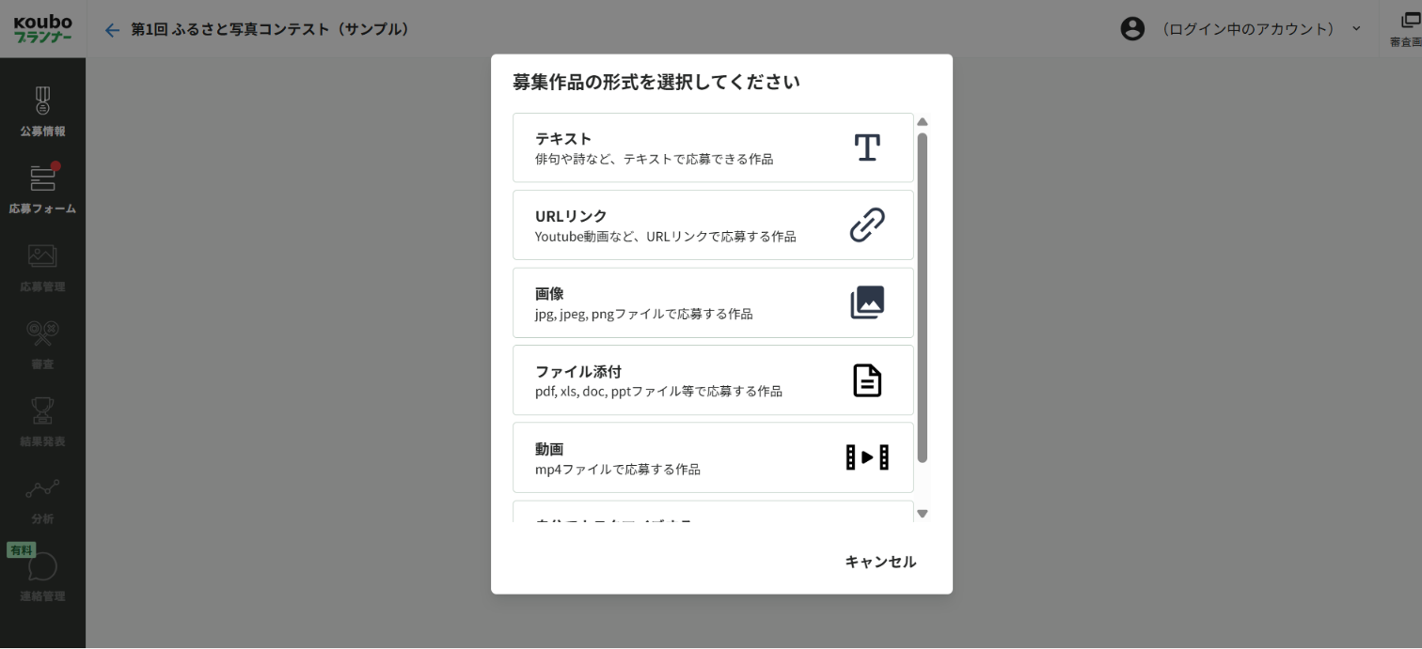Click the dialog scrollbar down arrow
The image size is (1422, 649).
coord(922,514)
